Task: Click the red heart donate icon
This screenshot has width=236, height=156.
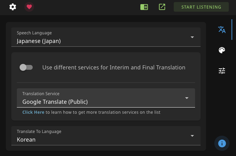Action: (x=29, y=7)
